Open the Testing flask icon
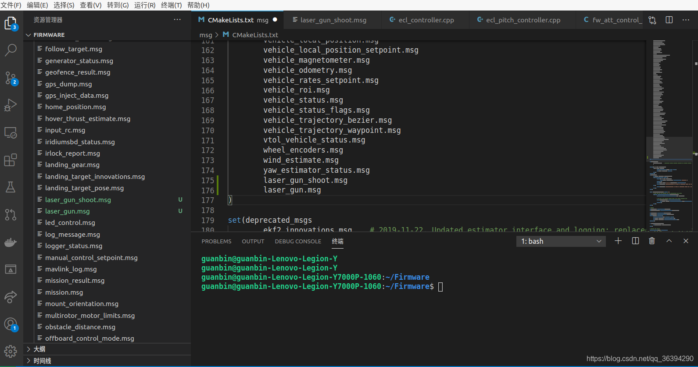 (11, 187)
